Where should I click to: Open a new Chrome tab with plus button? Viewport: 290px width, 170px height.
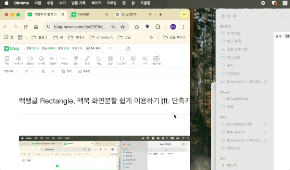coord(160,14)
